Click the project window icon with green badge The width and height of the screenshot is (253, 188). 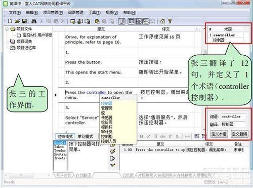[73, 21]
